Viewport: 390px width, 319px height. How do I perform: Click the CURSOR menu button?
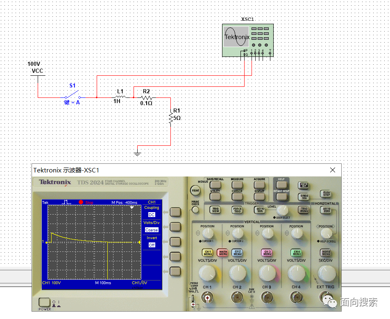(237, 197)
